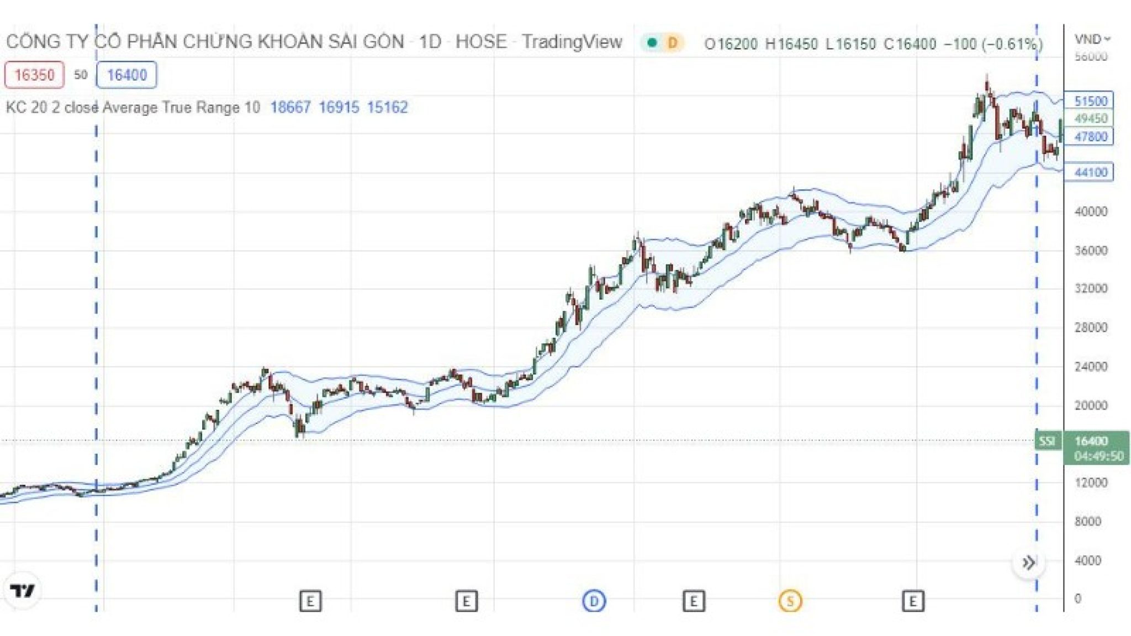The height and width of the screenshot is (636, 1131).
Task: Open the rightmost E earnings marker
Action: 912,601
